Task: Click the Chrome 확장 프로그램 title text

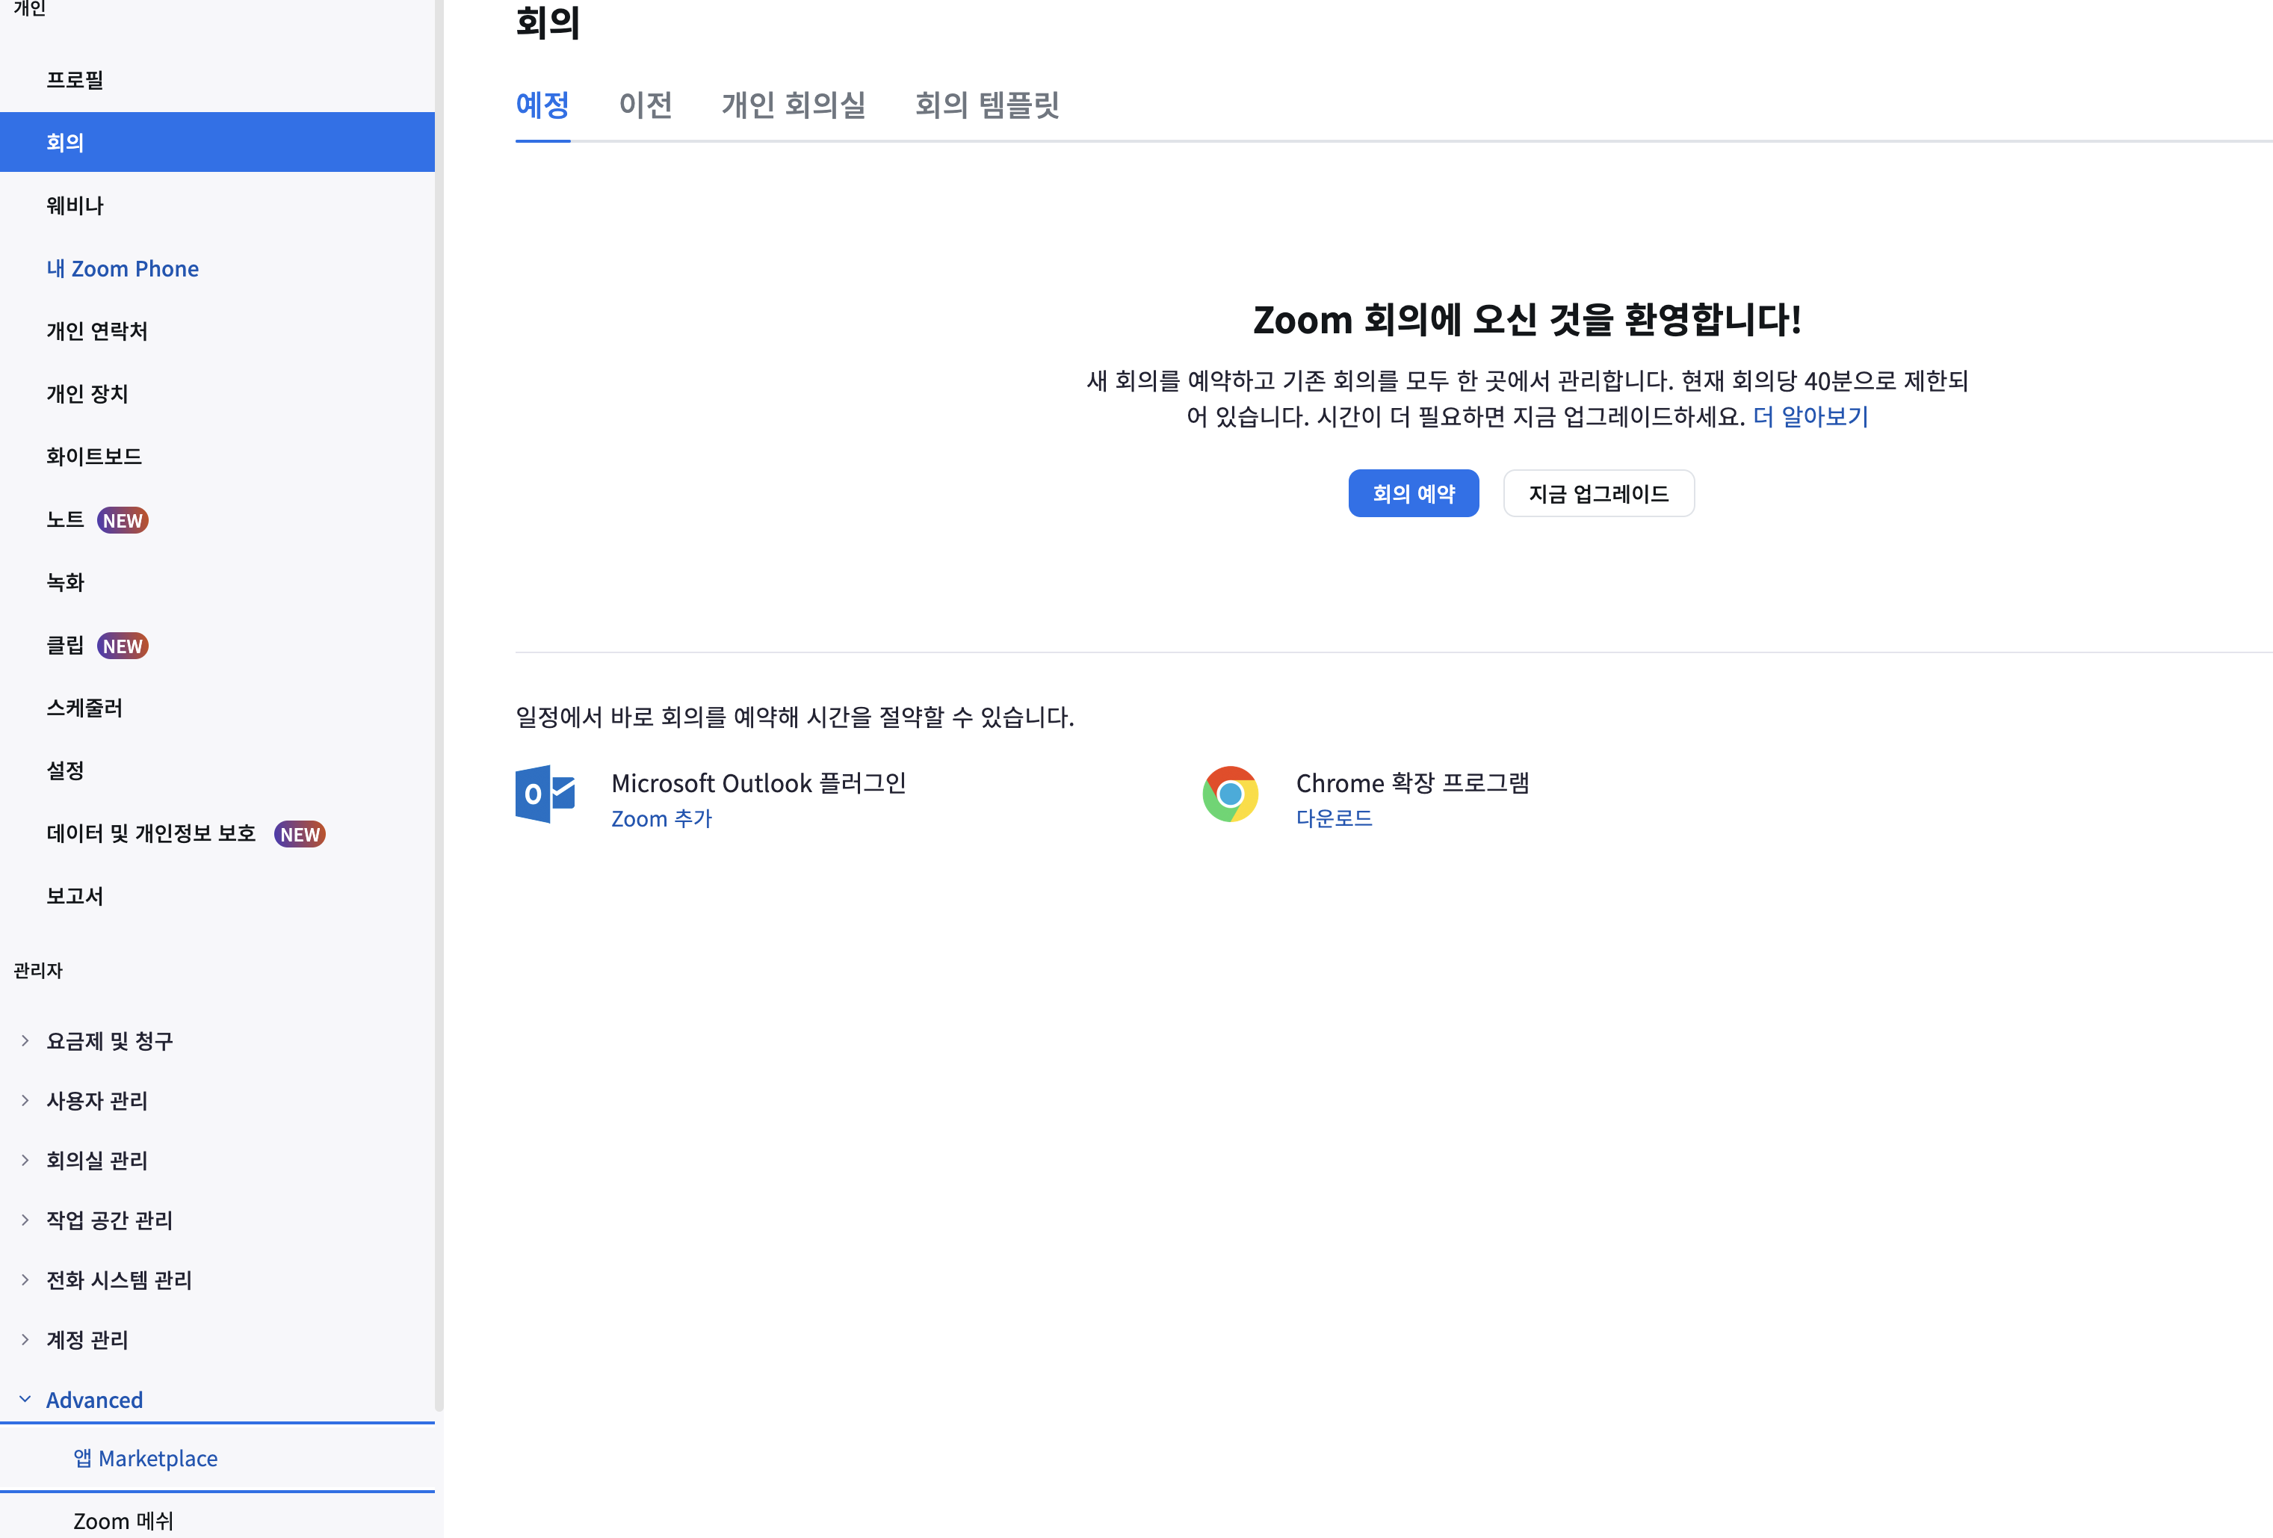Action: [x=1412, y=782]
